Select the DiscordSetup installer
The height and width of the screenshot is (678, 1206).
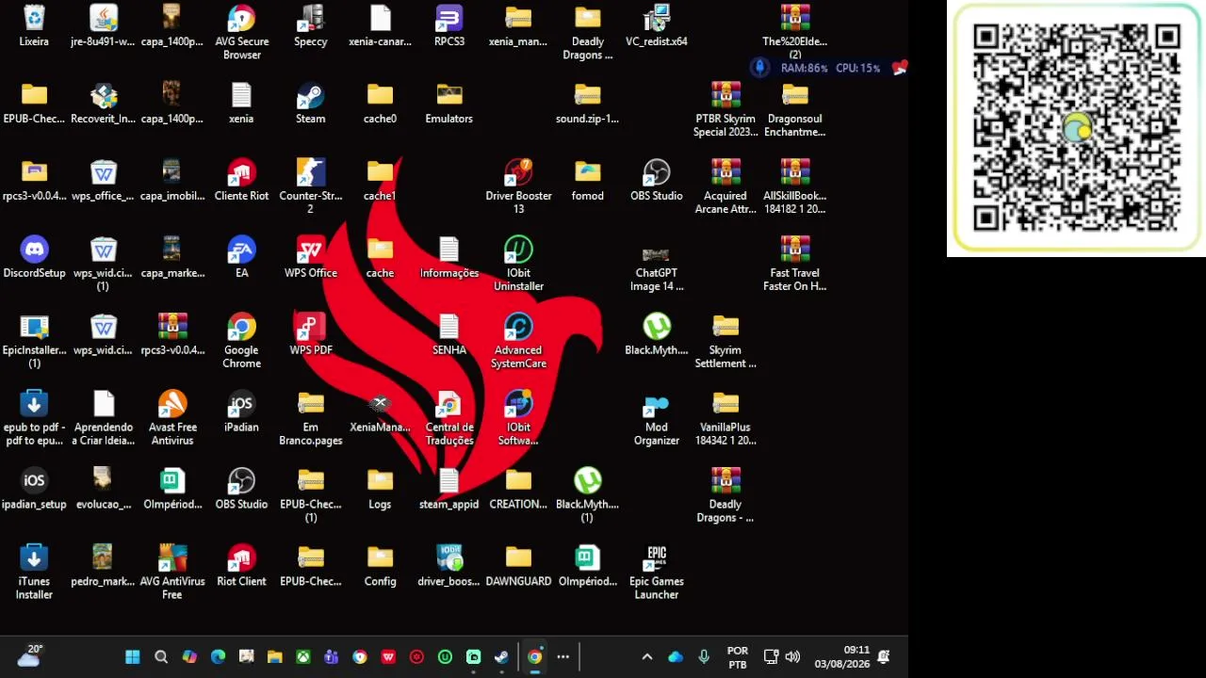pyautogui.click(x=34, y=258)
